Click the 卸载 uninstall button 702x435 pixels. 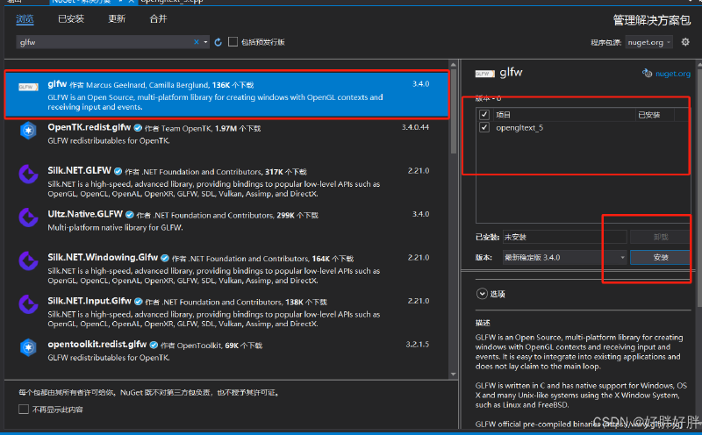[x=661, y=237]
